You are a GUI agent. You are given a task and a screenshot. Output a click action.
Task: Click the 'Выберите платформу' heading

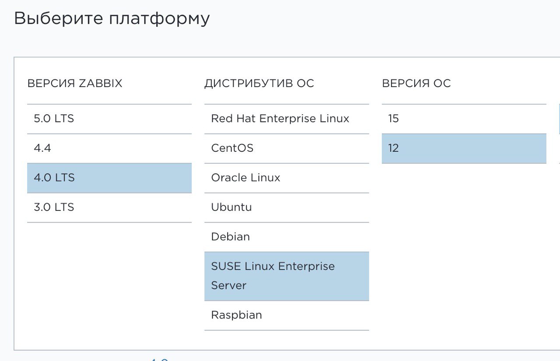click(112, 19)
